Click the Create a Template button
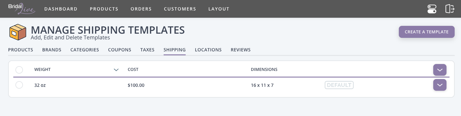The image size is (461, 116). coord(427,32)
